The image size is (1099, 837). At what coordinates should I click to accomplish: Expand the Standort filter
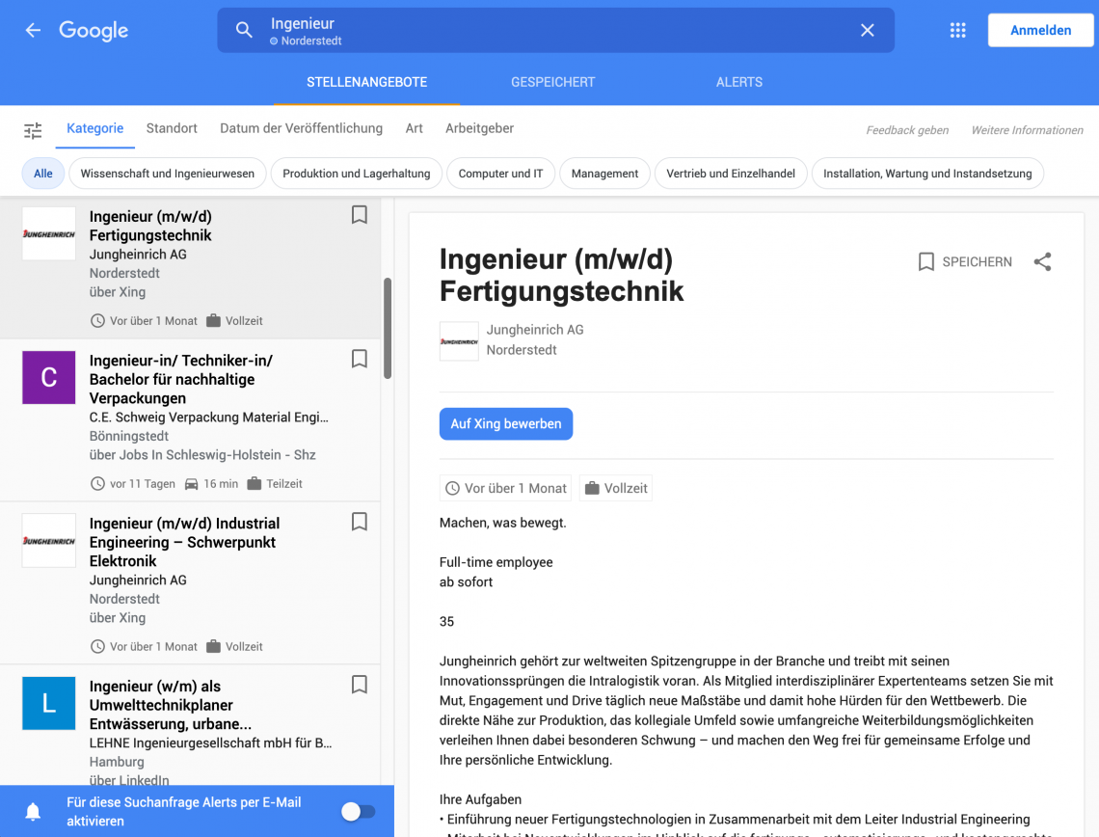(172, 128)
